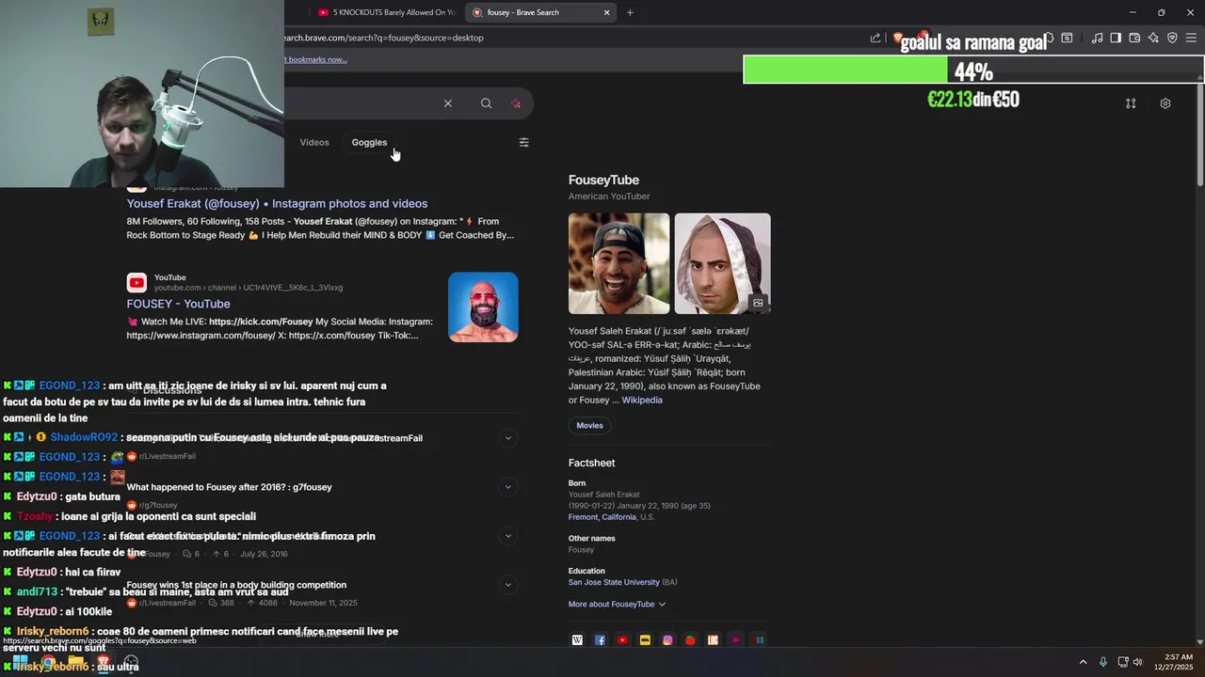Screen dimensions: 1205x677
Task: Click the FouseyTube infobox title
Action: point(603,181)
